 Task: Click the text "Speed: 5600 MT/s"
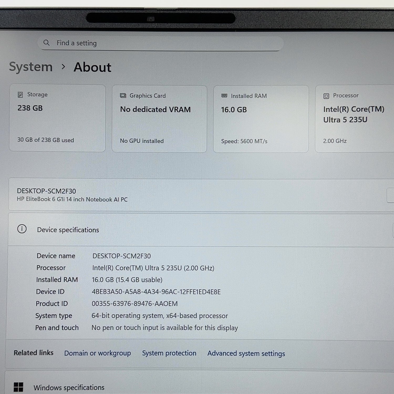pos(244,141)
